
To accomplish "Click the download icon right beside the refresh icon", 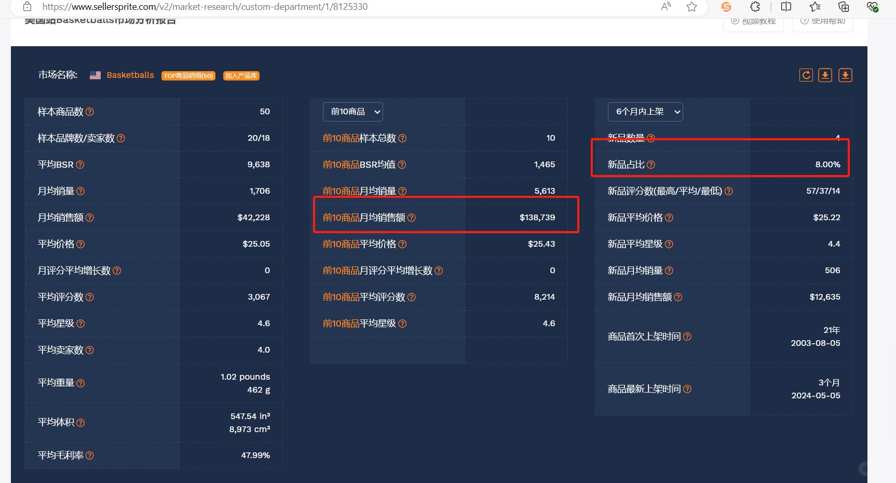I will pyautogui.click(x=825, y=75).
